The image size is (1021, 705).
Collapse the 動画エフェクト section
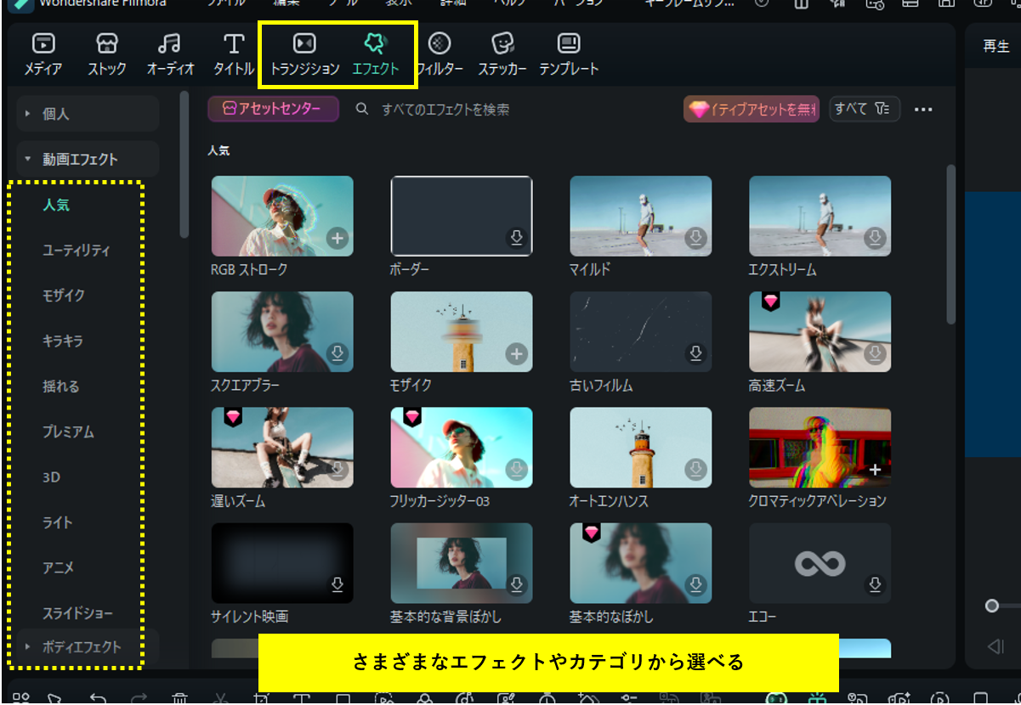(87, 159)
